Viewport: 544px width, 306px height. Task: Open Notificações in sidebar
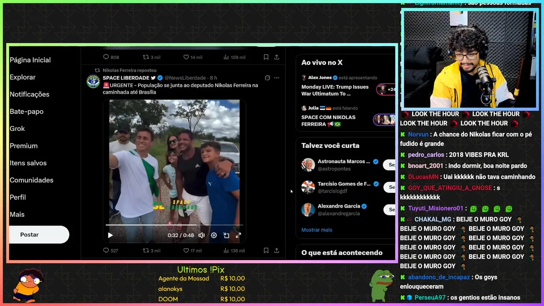coord(29,94)
